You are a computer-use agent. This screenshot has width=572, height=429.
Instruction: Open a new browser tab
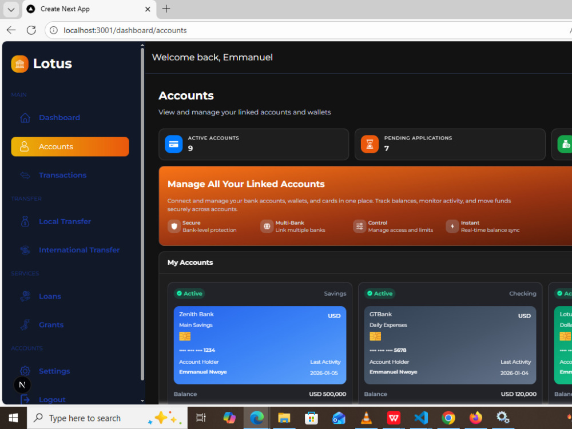click(166, 9)
